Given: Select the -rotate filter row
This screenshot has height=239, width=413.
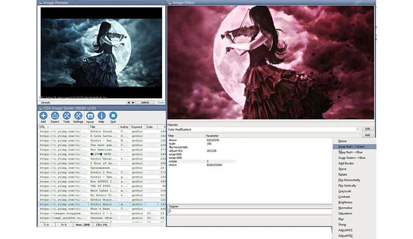Looking at the screenshot, I should 202,161.
